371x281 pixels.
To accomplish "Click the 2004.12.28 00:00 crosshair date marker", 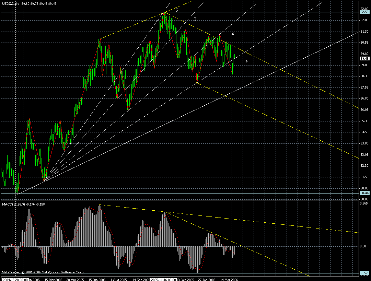I will (16, 279).
